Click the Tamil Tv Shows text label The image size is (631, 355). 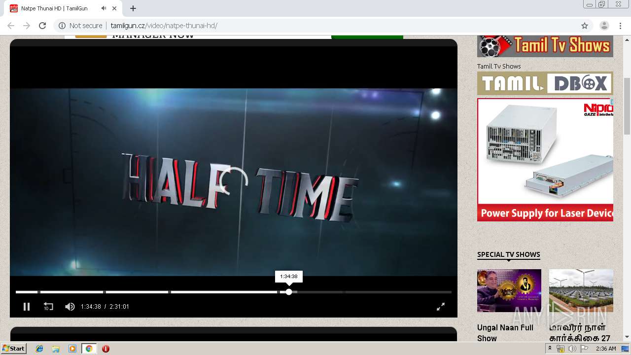[x=499, y=66]
